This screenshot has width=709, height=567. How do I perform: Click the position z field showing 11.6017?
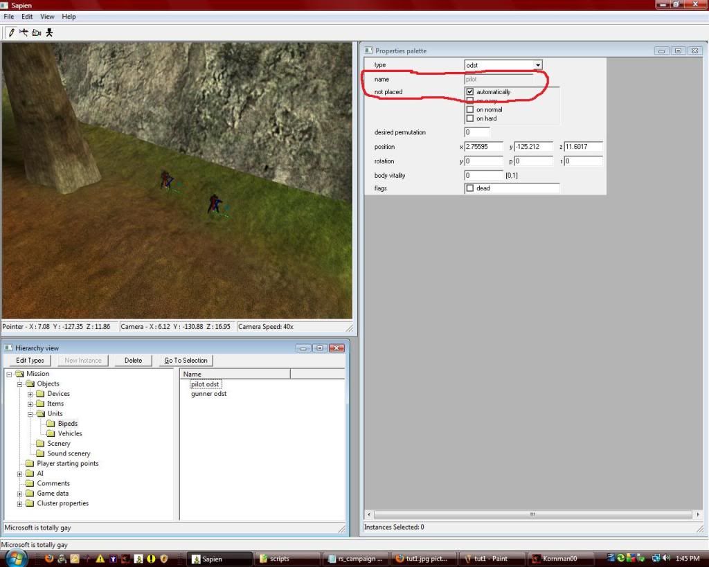click(583, 147)
